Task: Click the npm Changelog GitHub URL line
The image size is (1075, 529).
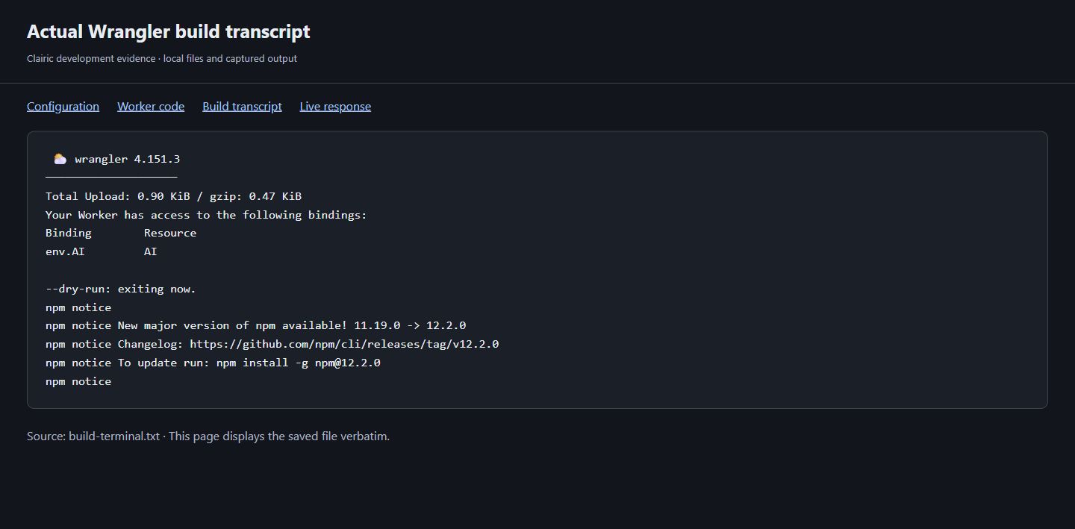Action: click(x=272, y=344)
